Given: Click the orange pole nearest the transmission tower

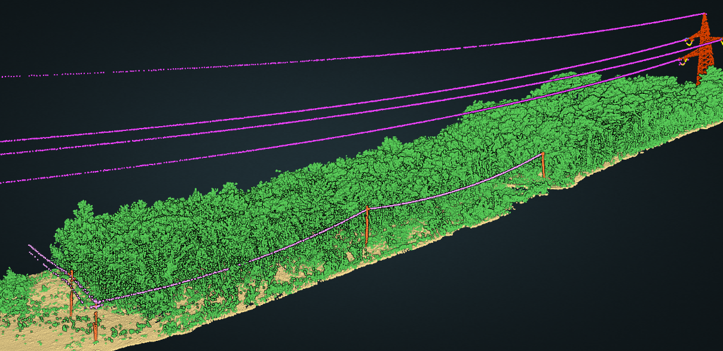Looking at the screenshot, I should [543, 164].
